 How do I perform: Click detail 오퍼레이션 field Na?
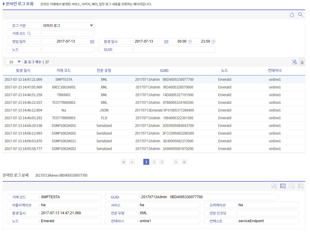pos(267,205)
